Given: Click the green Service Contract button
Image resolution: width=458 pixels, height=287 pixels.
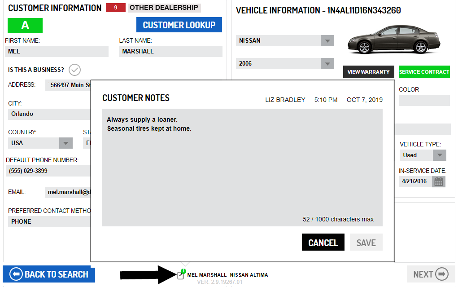Looking at the screenshot, I should 424,72.
